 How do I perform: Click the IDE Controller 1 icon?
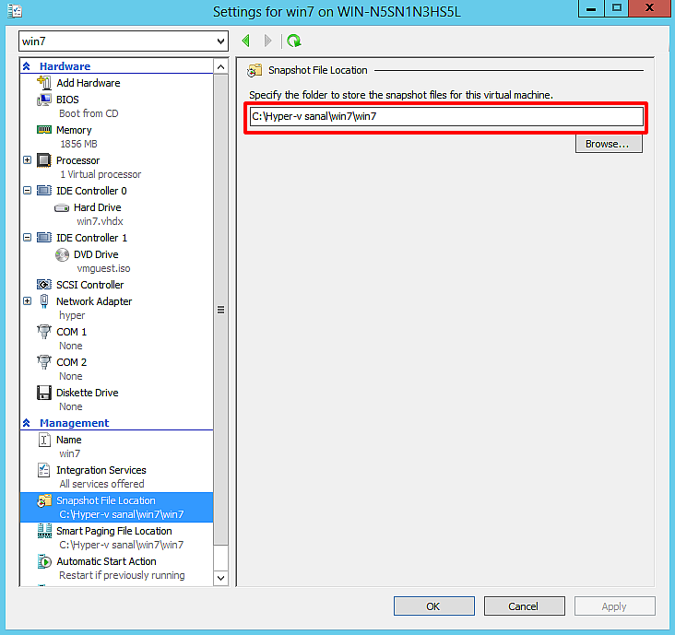click(44, 238)
